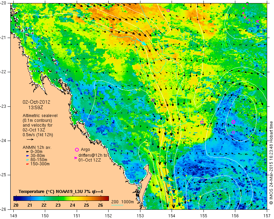Click the dark red end of temperature colorbar
Image resolution: width=274 pixels, height=219 pixels.
coord(106,198)
